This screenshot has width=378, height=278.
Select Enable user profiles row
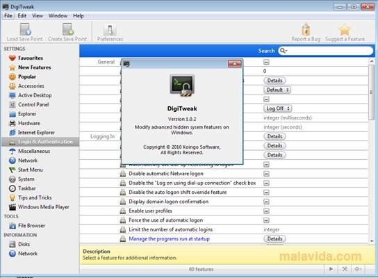coord(224,211)
